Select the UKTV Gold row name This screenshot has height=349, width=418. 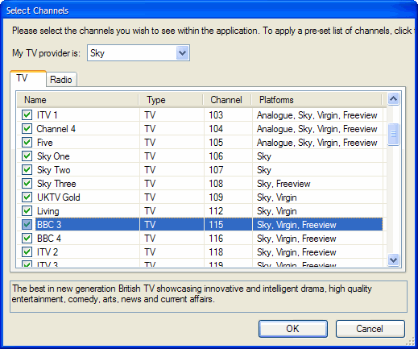(x=59, y=197)
